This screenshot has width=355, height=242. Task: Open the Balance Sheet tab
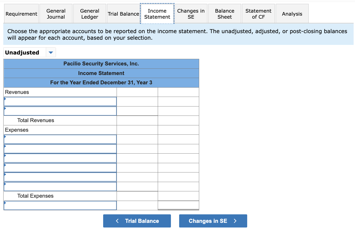(x=224, y=13)
